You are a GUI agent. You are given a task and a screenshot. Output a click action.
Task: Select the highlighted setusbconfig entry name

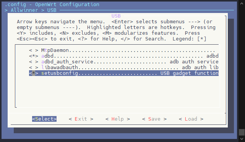tap(60, 73)
